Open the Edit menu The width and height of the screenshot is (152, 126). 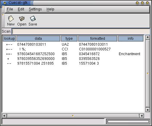point(21,9)
